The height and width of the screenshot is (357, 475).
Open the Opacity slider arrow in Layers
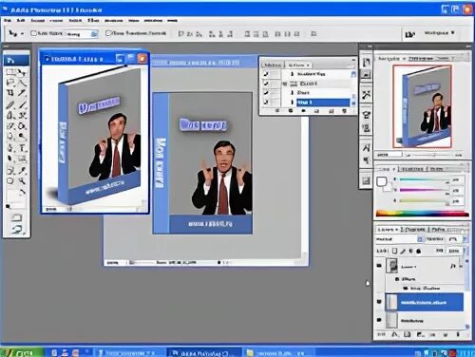point(465,239)
